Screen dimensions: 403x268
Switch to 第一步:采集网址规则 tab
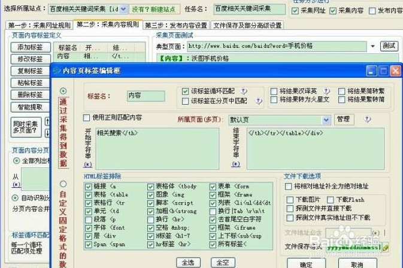click(40, 25)
